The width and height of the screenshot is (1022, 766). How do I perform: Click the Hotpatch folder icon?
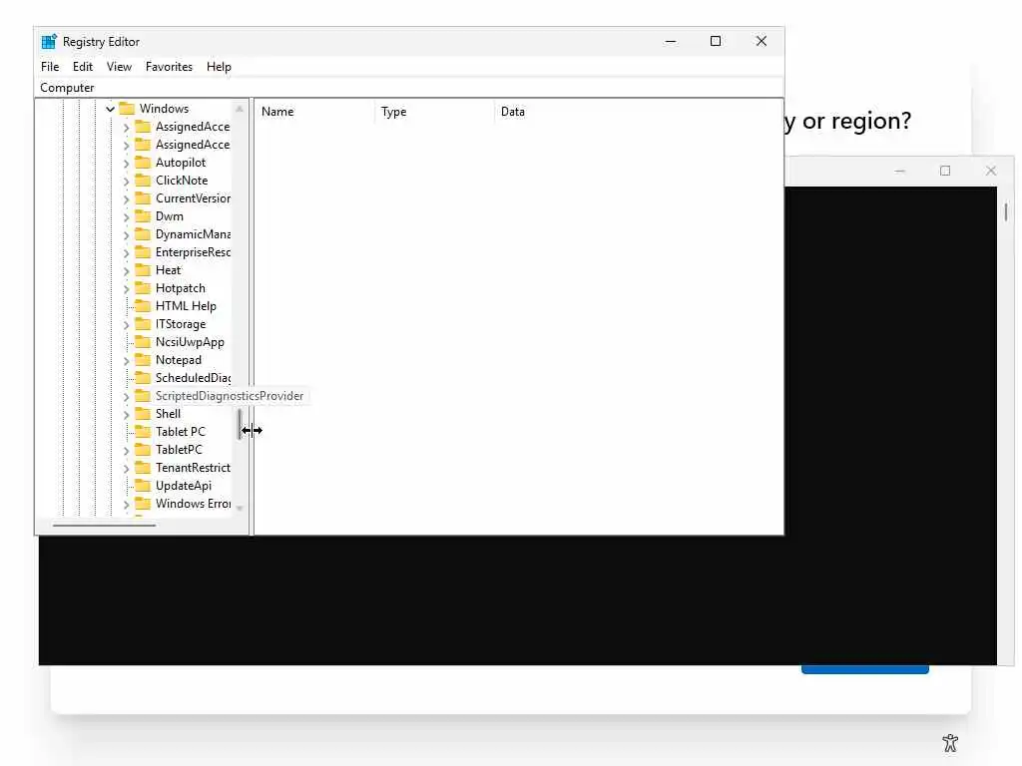click(142, 288)
